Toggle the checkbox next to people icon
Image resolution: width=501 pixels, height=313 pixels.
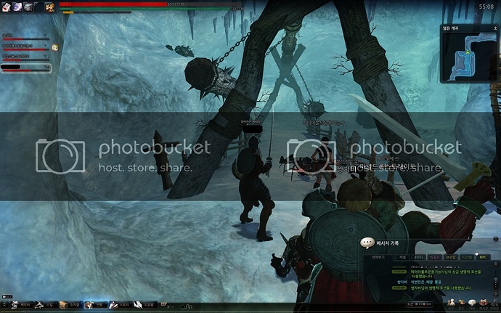coord(183,307)
